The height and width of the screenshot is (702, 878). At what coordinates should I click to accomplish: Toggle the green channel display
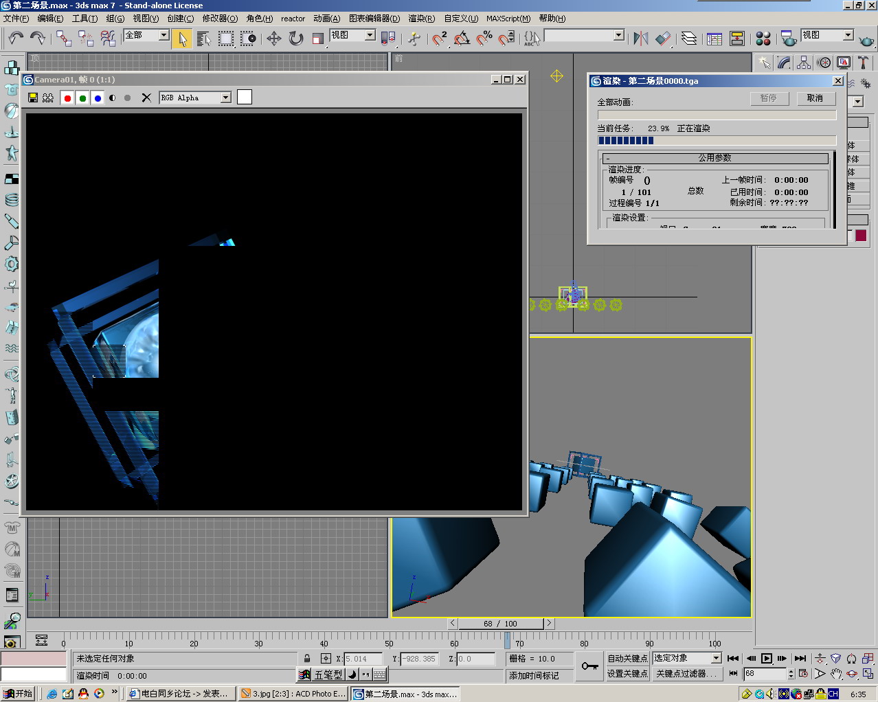(82, 98)
